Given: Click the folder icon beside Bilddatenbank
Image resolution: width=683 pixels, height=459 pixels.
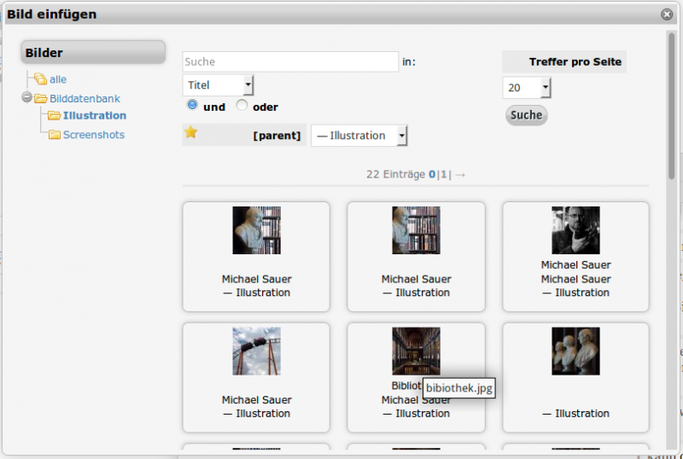Looking at the screenshot, I should 40,98.
